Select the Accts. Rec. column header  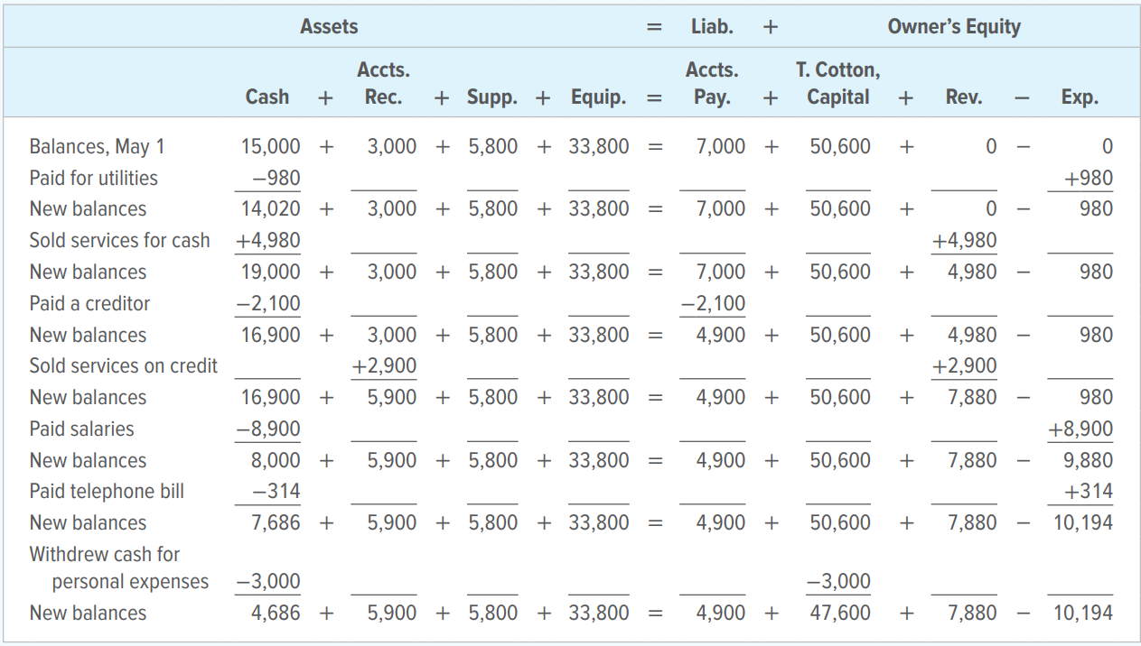coord(383,84)
